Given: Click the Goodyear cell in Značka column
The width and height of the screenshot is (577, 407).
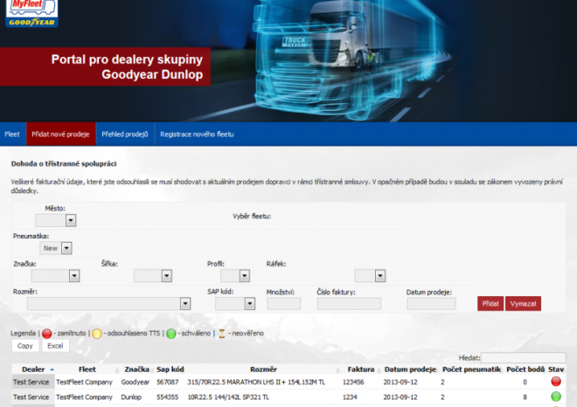Looking at the screenshot, I should coord(135,382).
